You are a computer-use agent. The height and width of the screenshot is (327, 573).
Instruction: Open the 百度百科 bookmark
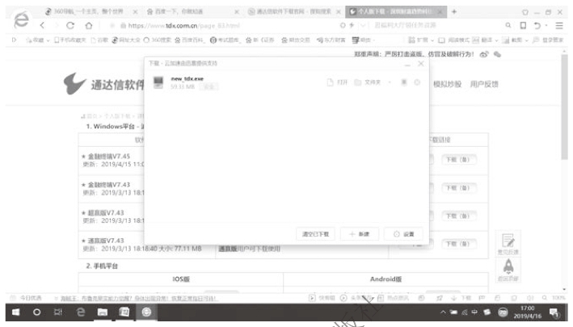pos(189,40)
